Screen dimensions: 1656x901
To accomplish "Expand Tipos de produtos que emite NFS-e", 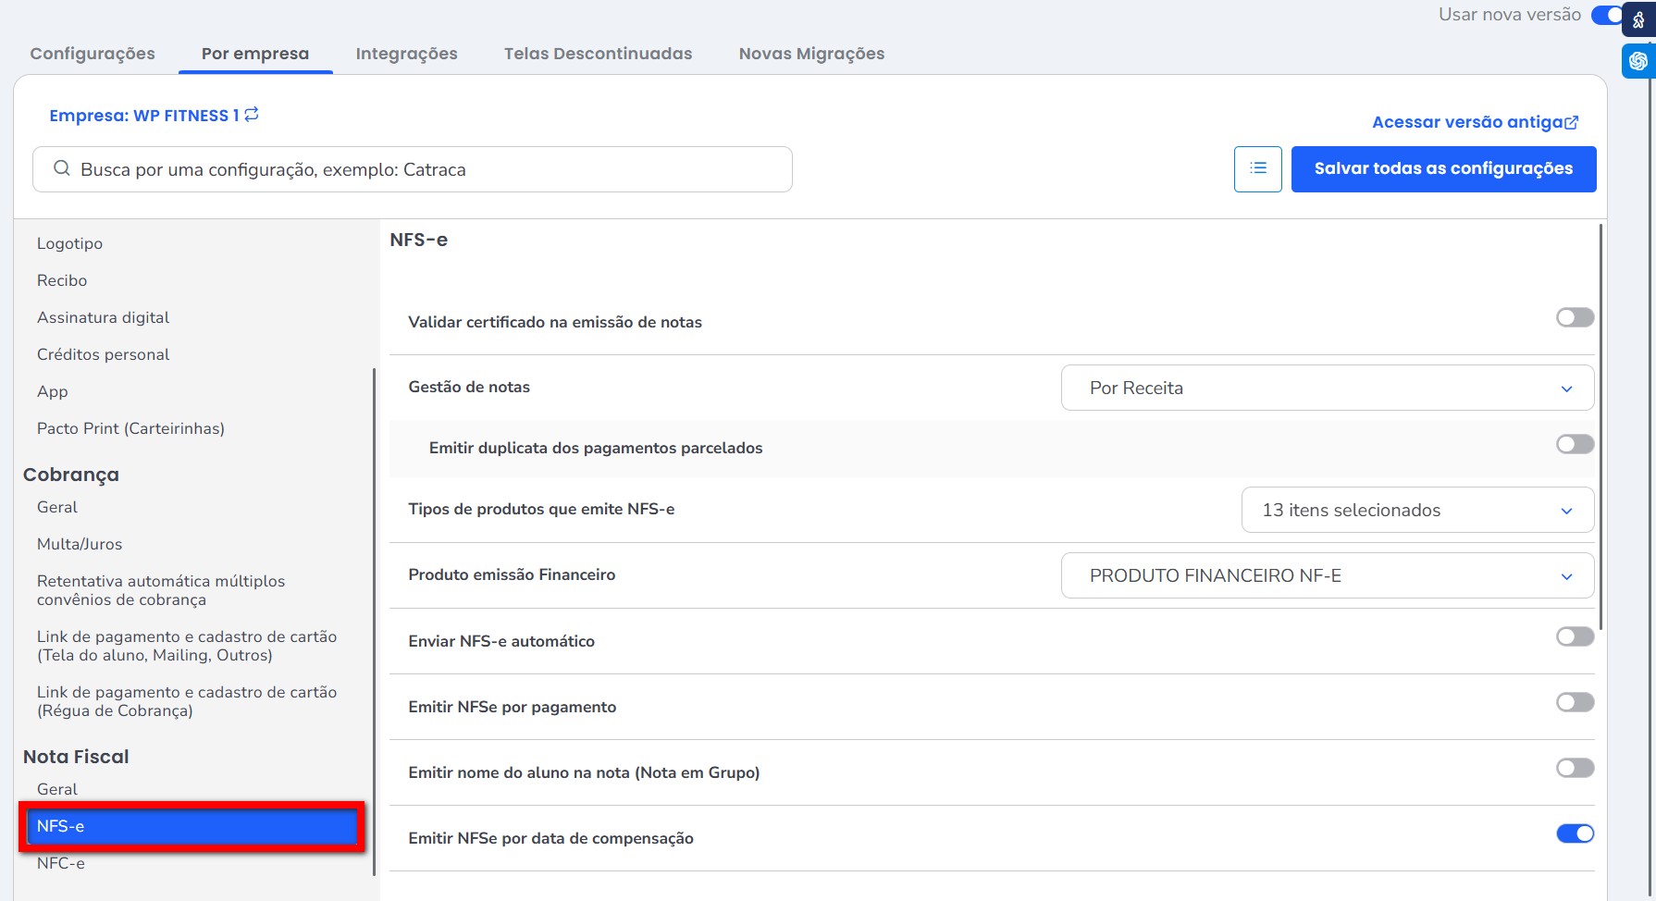I will (x=1416, y=511).
